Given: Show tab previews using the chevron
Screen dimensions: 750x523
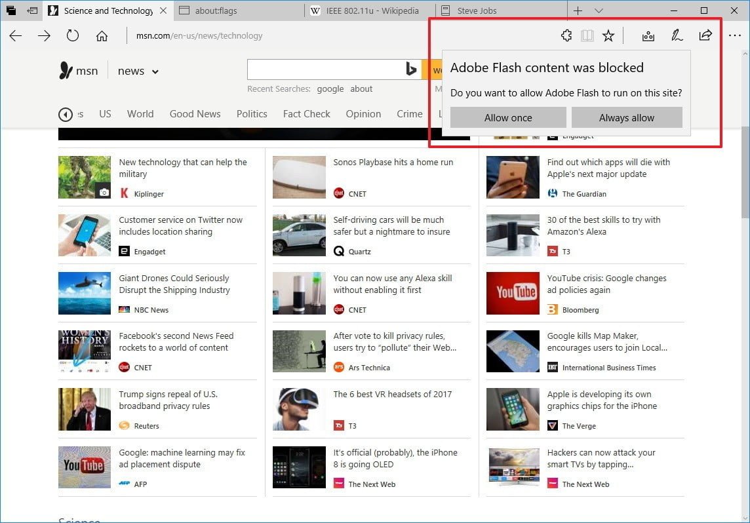Looking at the screenshot, I should (x=599, y=10).
